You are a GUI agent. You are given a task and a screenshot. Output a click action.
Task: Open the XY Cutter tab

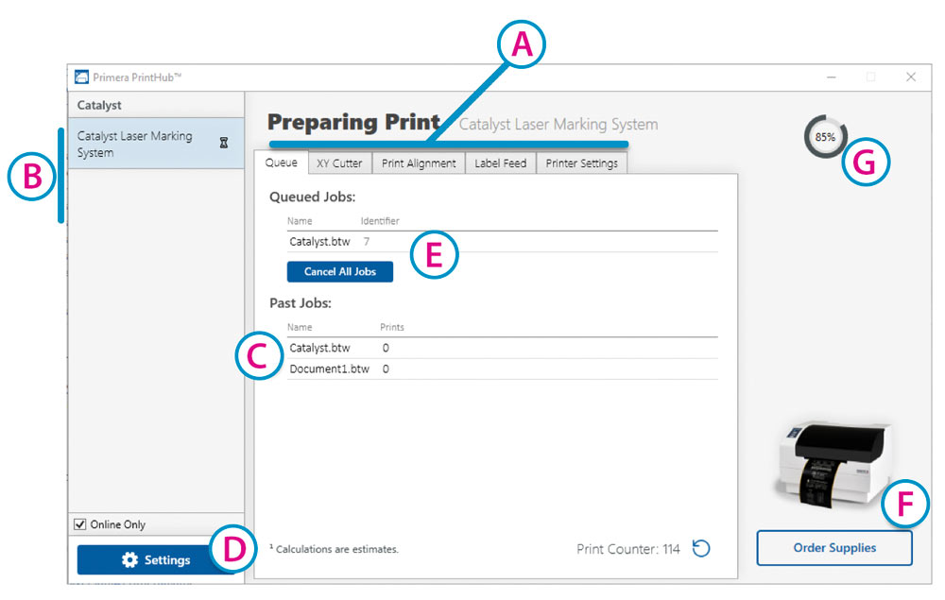pyautogui.click(x=340, y=163)
